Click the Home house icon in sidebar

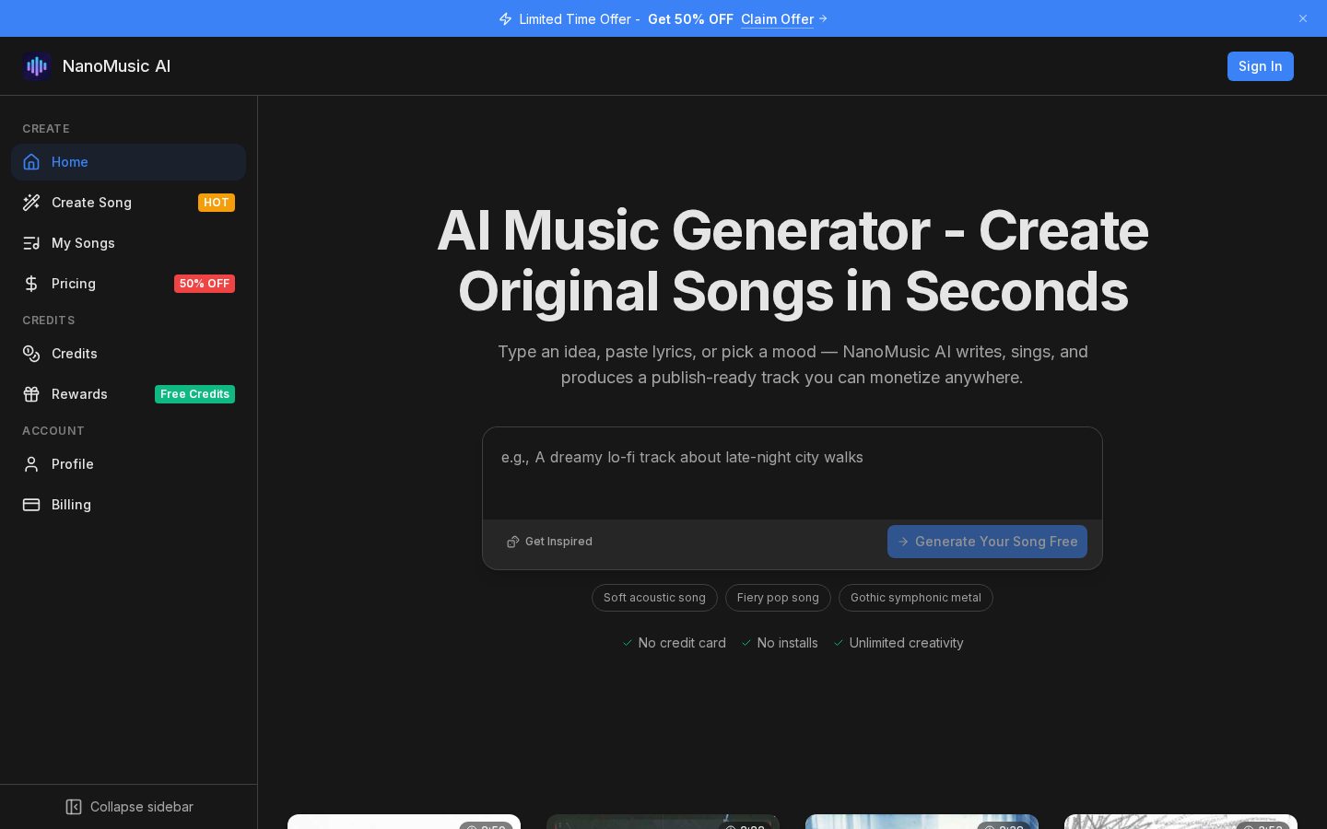[31, 162]
